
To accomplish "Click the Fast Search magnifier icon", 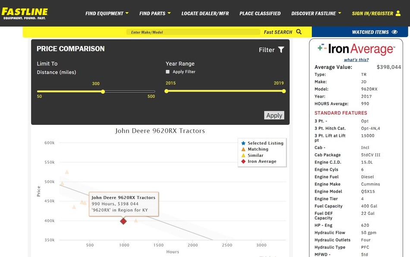I will coord(299,32).
